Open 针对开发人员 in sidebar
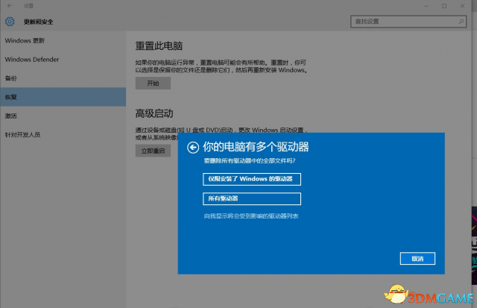 63,134
